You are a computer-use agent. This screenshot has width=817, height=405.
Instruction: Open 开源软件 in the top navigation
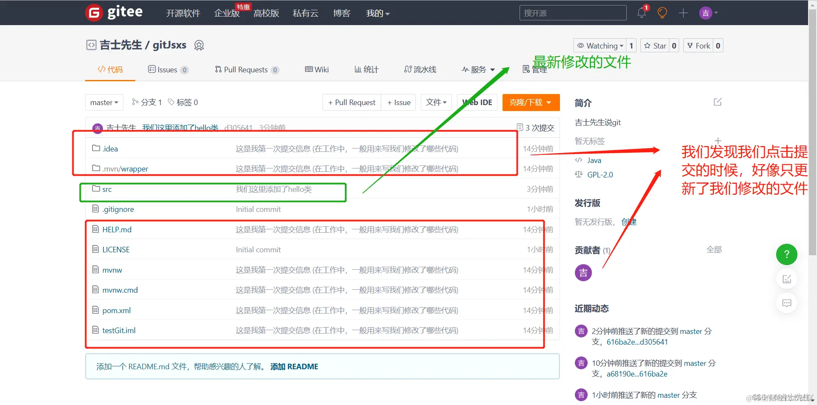coord(183,13)
